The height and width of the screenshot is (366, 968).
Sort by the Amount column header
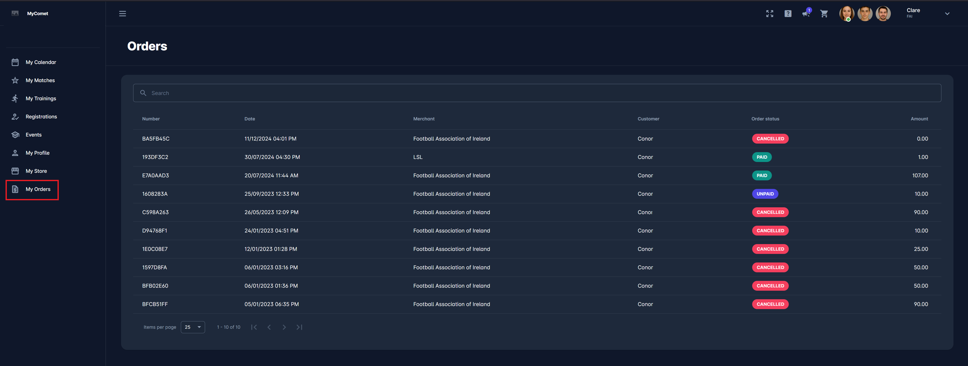[919, 119]
